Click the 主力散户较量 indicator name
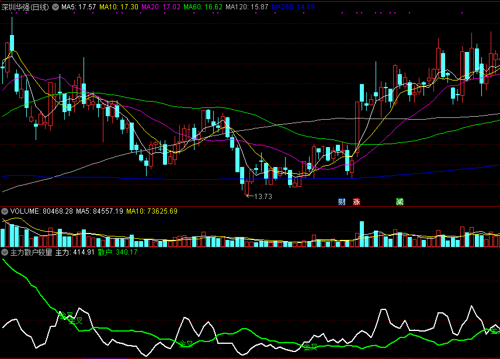The height and width of the screenshot is (359, 500). (x=32, y=252)
